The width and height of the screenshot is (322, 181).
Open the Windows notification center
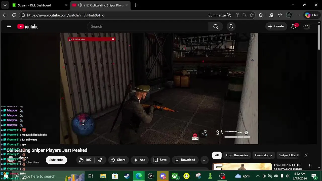pos(314,176)
